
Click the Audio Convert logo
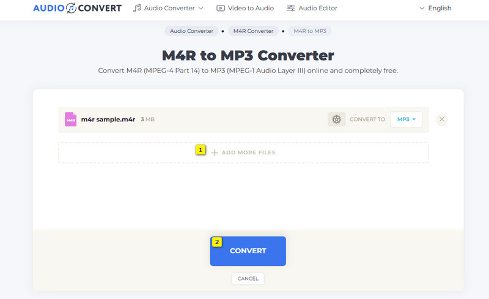[78, 8]
